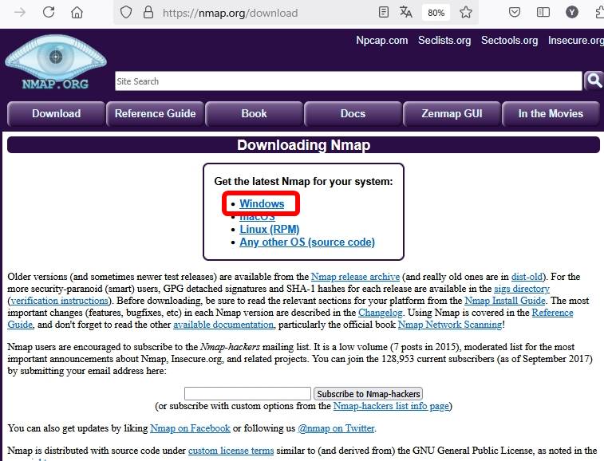Open the account avatar Y icon

572,12
